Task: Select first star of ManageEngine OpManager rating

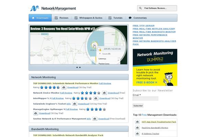Action: (88, 109)
